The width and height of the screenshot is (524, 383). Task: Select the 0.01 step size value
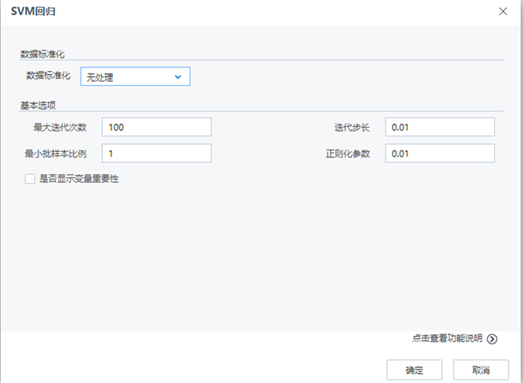click(x=400, y=127)
